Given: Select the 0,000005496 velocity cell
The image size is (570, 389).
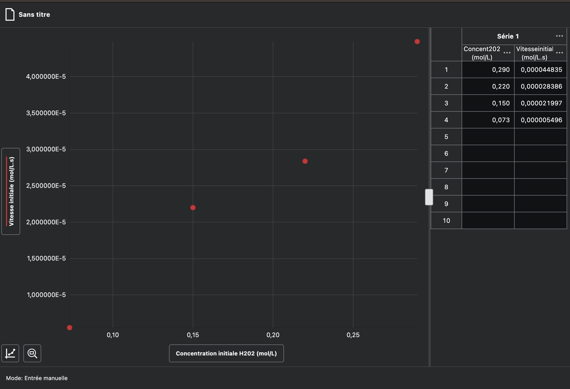Looking at the screenshot, I should 540,120.
